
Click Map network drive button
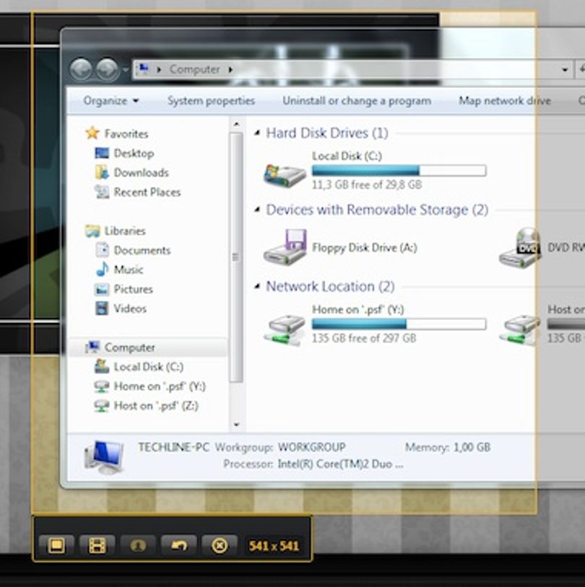[x=505, y=101]
